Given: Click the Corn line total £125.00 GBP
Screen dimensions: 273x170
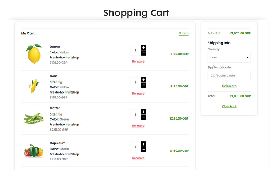Looking at the screenshot, I should coord(180,86).
